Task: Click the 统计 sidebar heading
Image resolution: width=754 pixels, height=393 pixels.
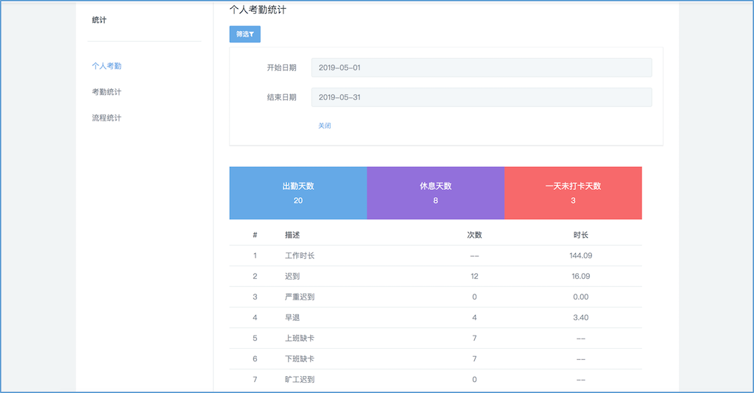Action: [99, 20]
